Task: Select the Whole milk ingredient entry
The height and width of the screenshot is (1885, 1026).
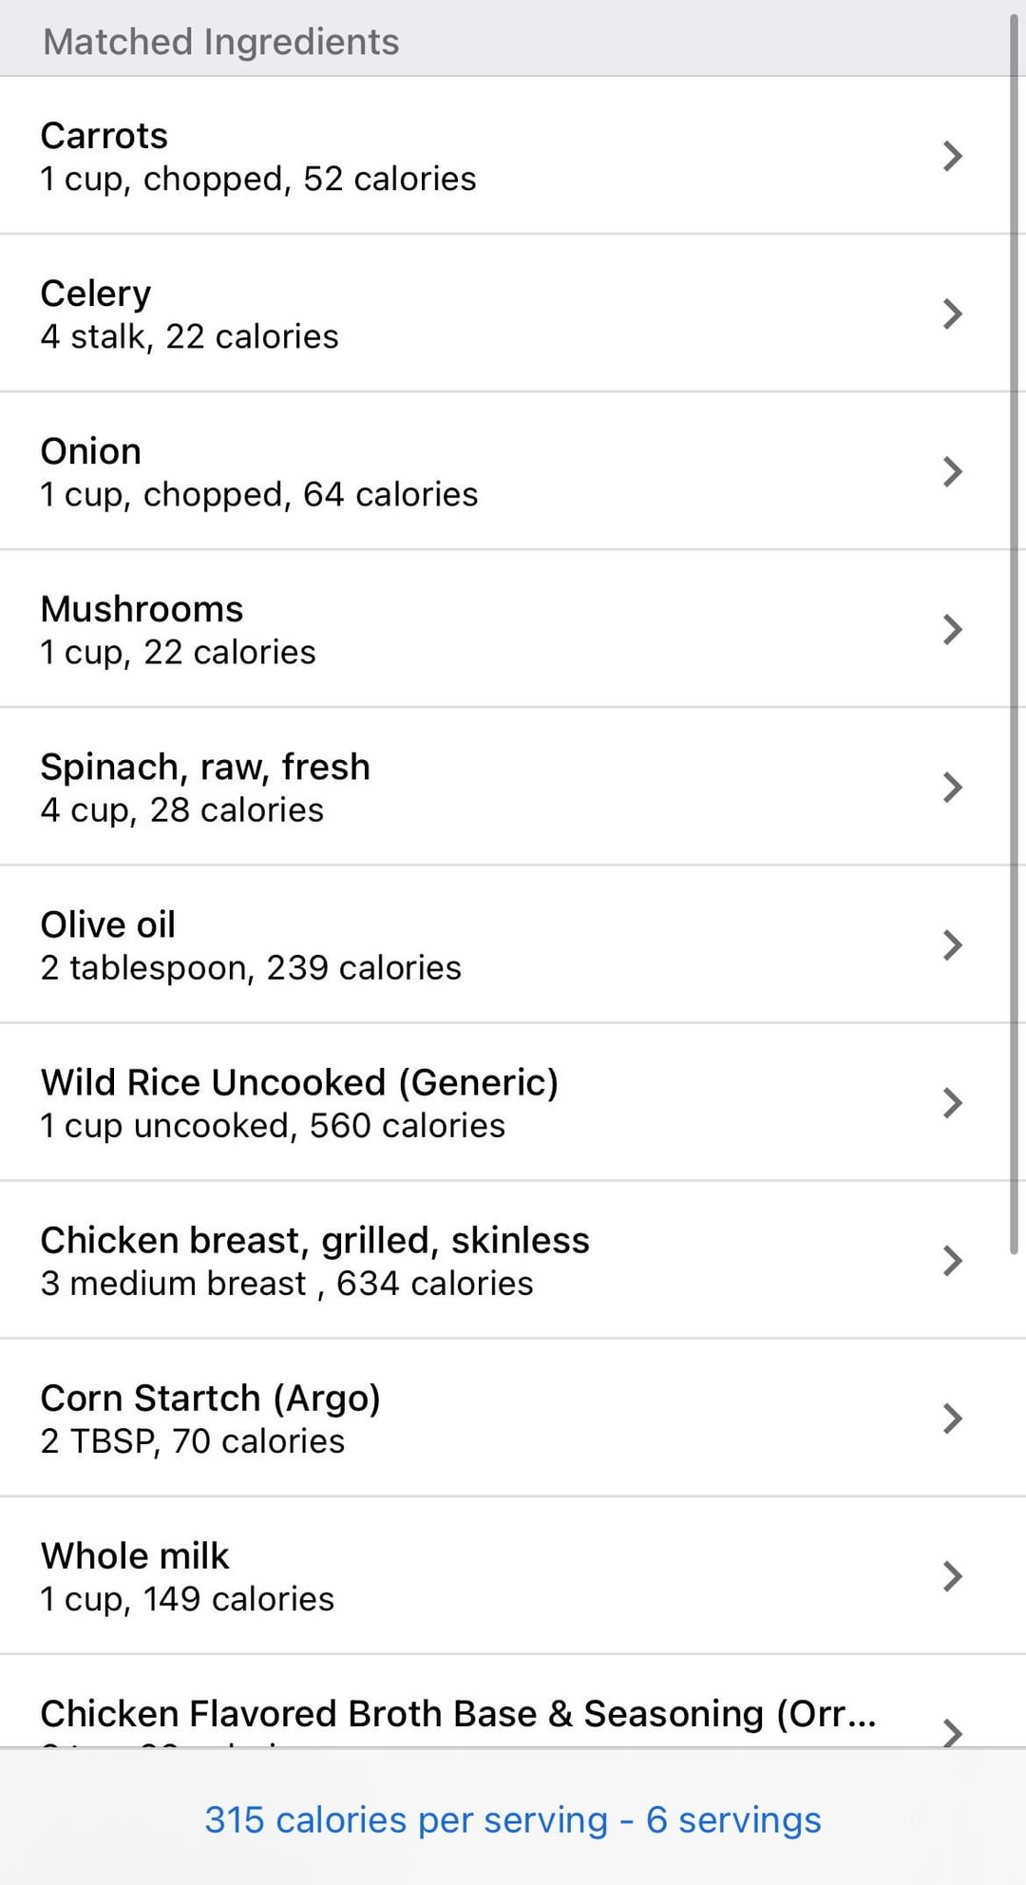Action: tap(135, 1556)
